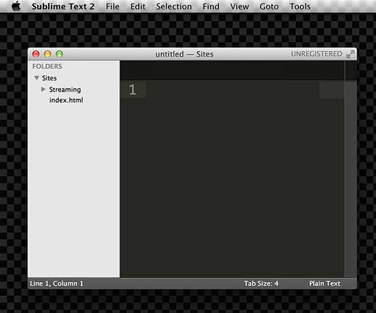Click the green zoom window button

point(59,54)
